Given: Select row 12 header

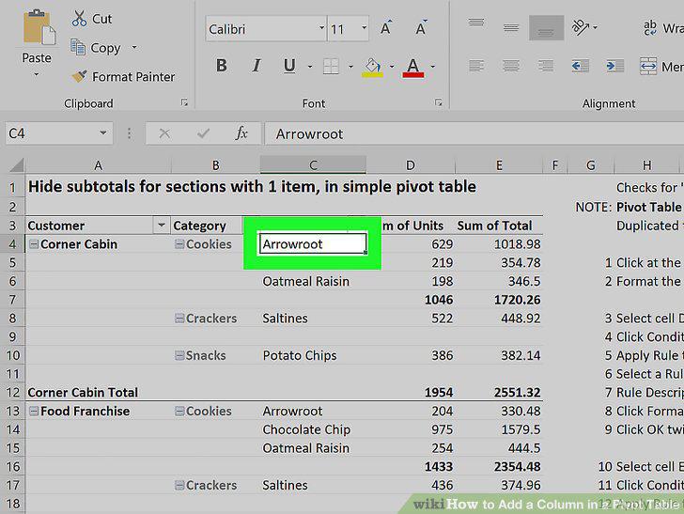Looking at the screenshot, I should 12,392.
